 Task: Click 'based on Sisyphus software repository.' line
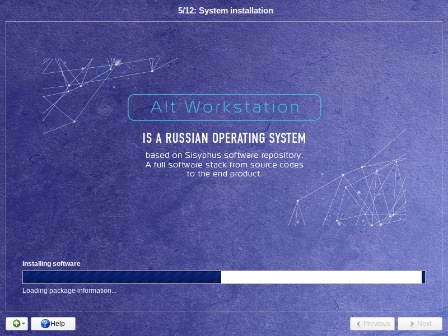click(x=225, y=155)
